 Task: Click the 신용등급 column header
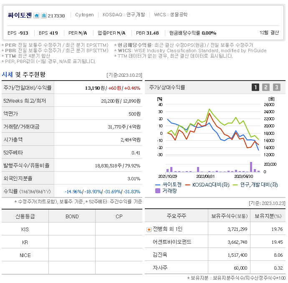25,216
